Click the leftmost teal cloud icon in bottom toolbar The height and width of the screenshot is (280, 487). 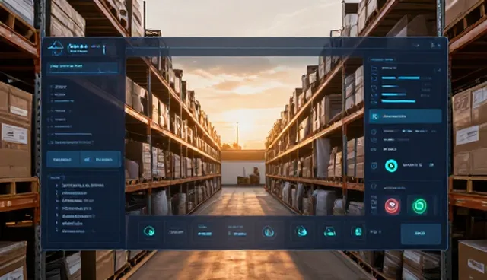(149, 231)
